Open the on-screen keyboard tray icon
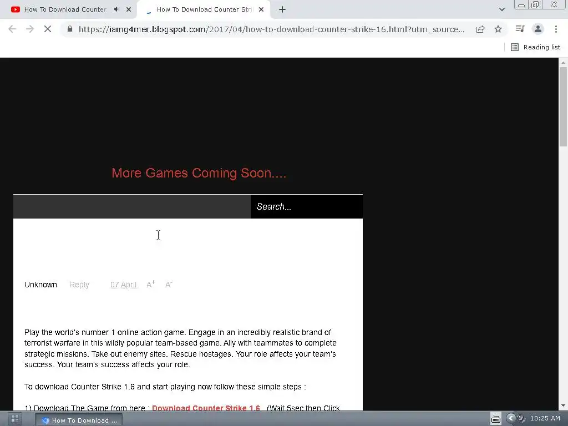Viewport: 568px width, 426px height. [x=495, y=419]
